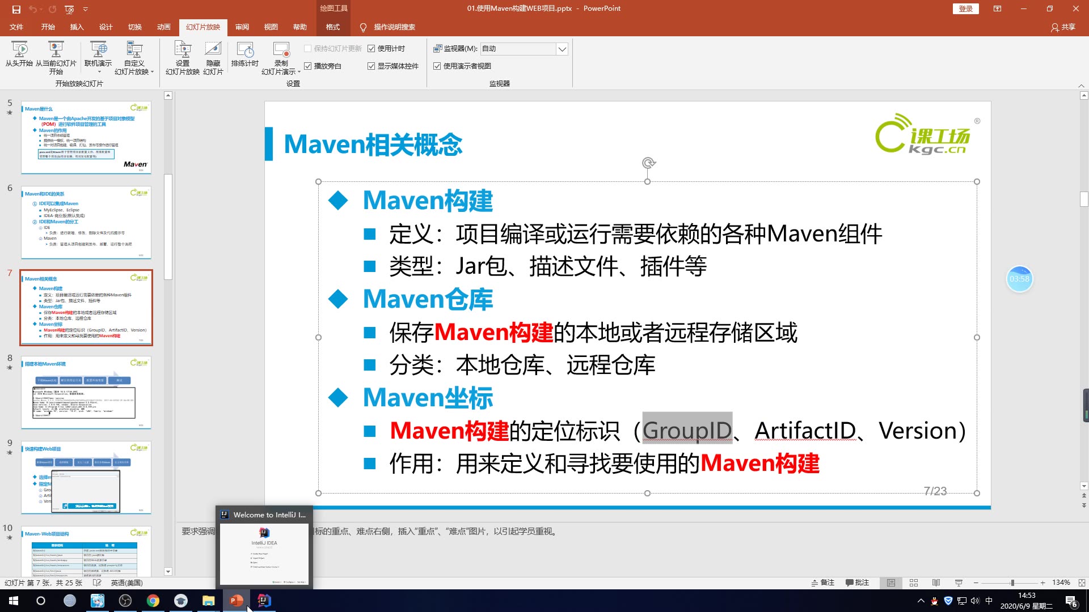Image resolution: width=1089 pixels, height=612 pixels.
Task: Toggle '使用计时' checkbox on
Action: tap(373, 49)
